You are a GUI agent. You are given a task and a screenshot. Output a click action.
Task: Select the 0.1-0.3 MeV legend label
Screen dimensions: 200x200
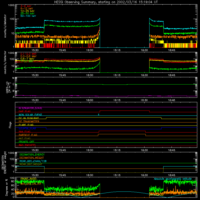point(28,54)
